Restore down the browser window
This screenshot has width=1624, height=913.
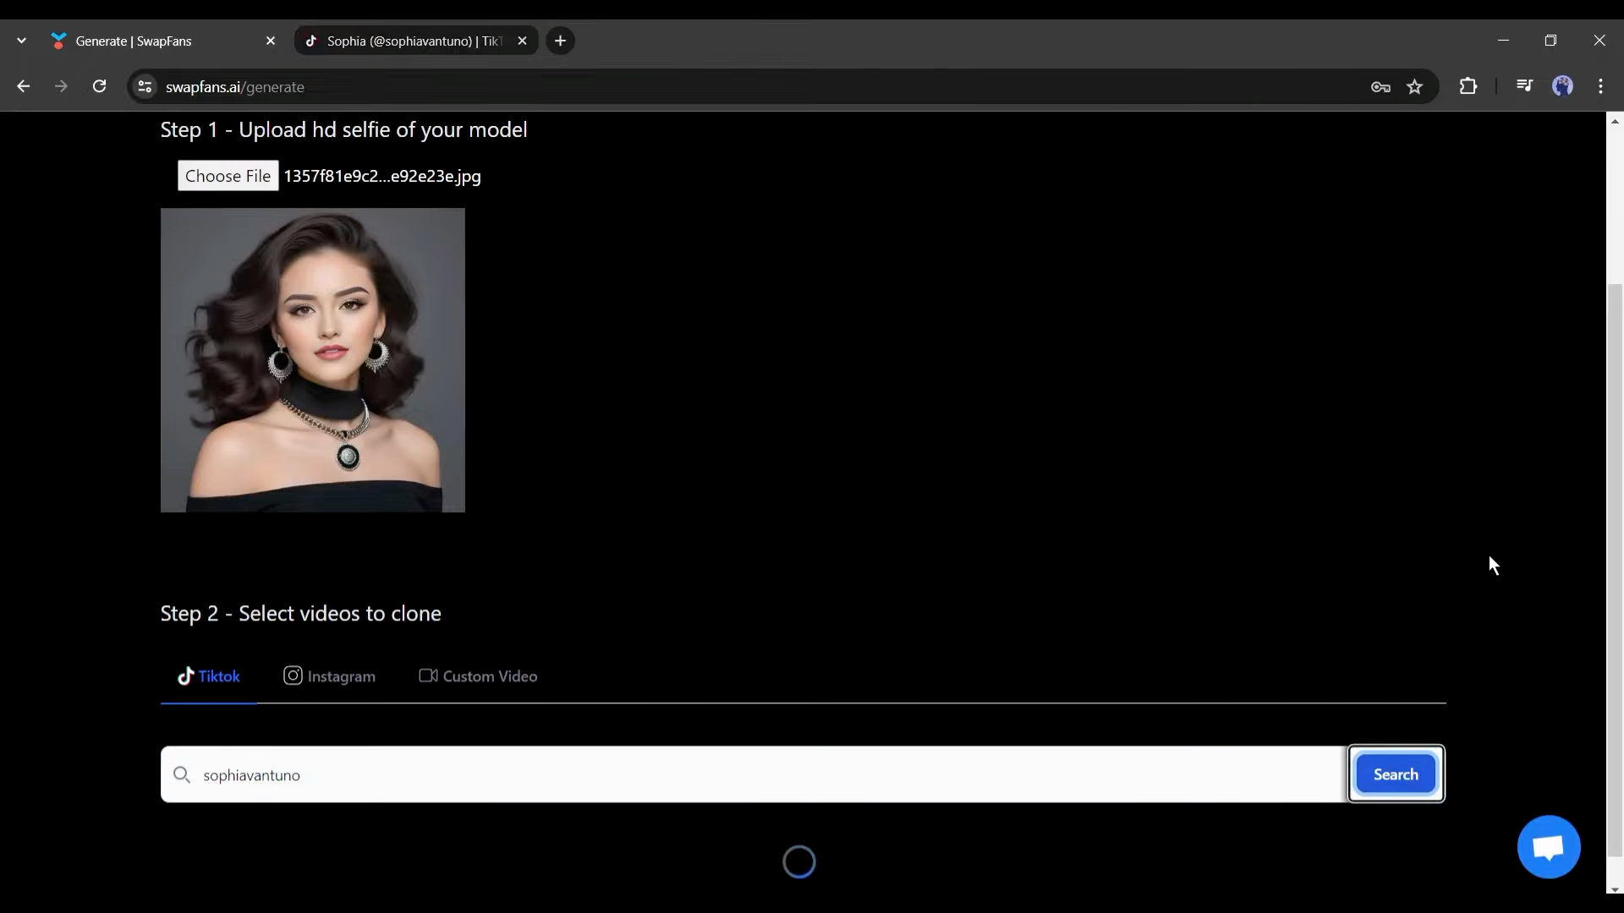tap(1550, 41)
